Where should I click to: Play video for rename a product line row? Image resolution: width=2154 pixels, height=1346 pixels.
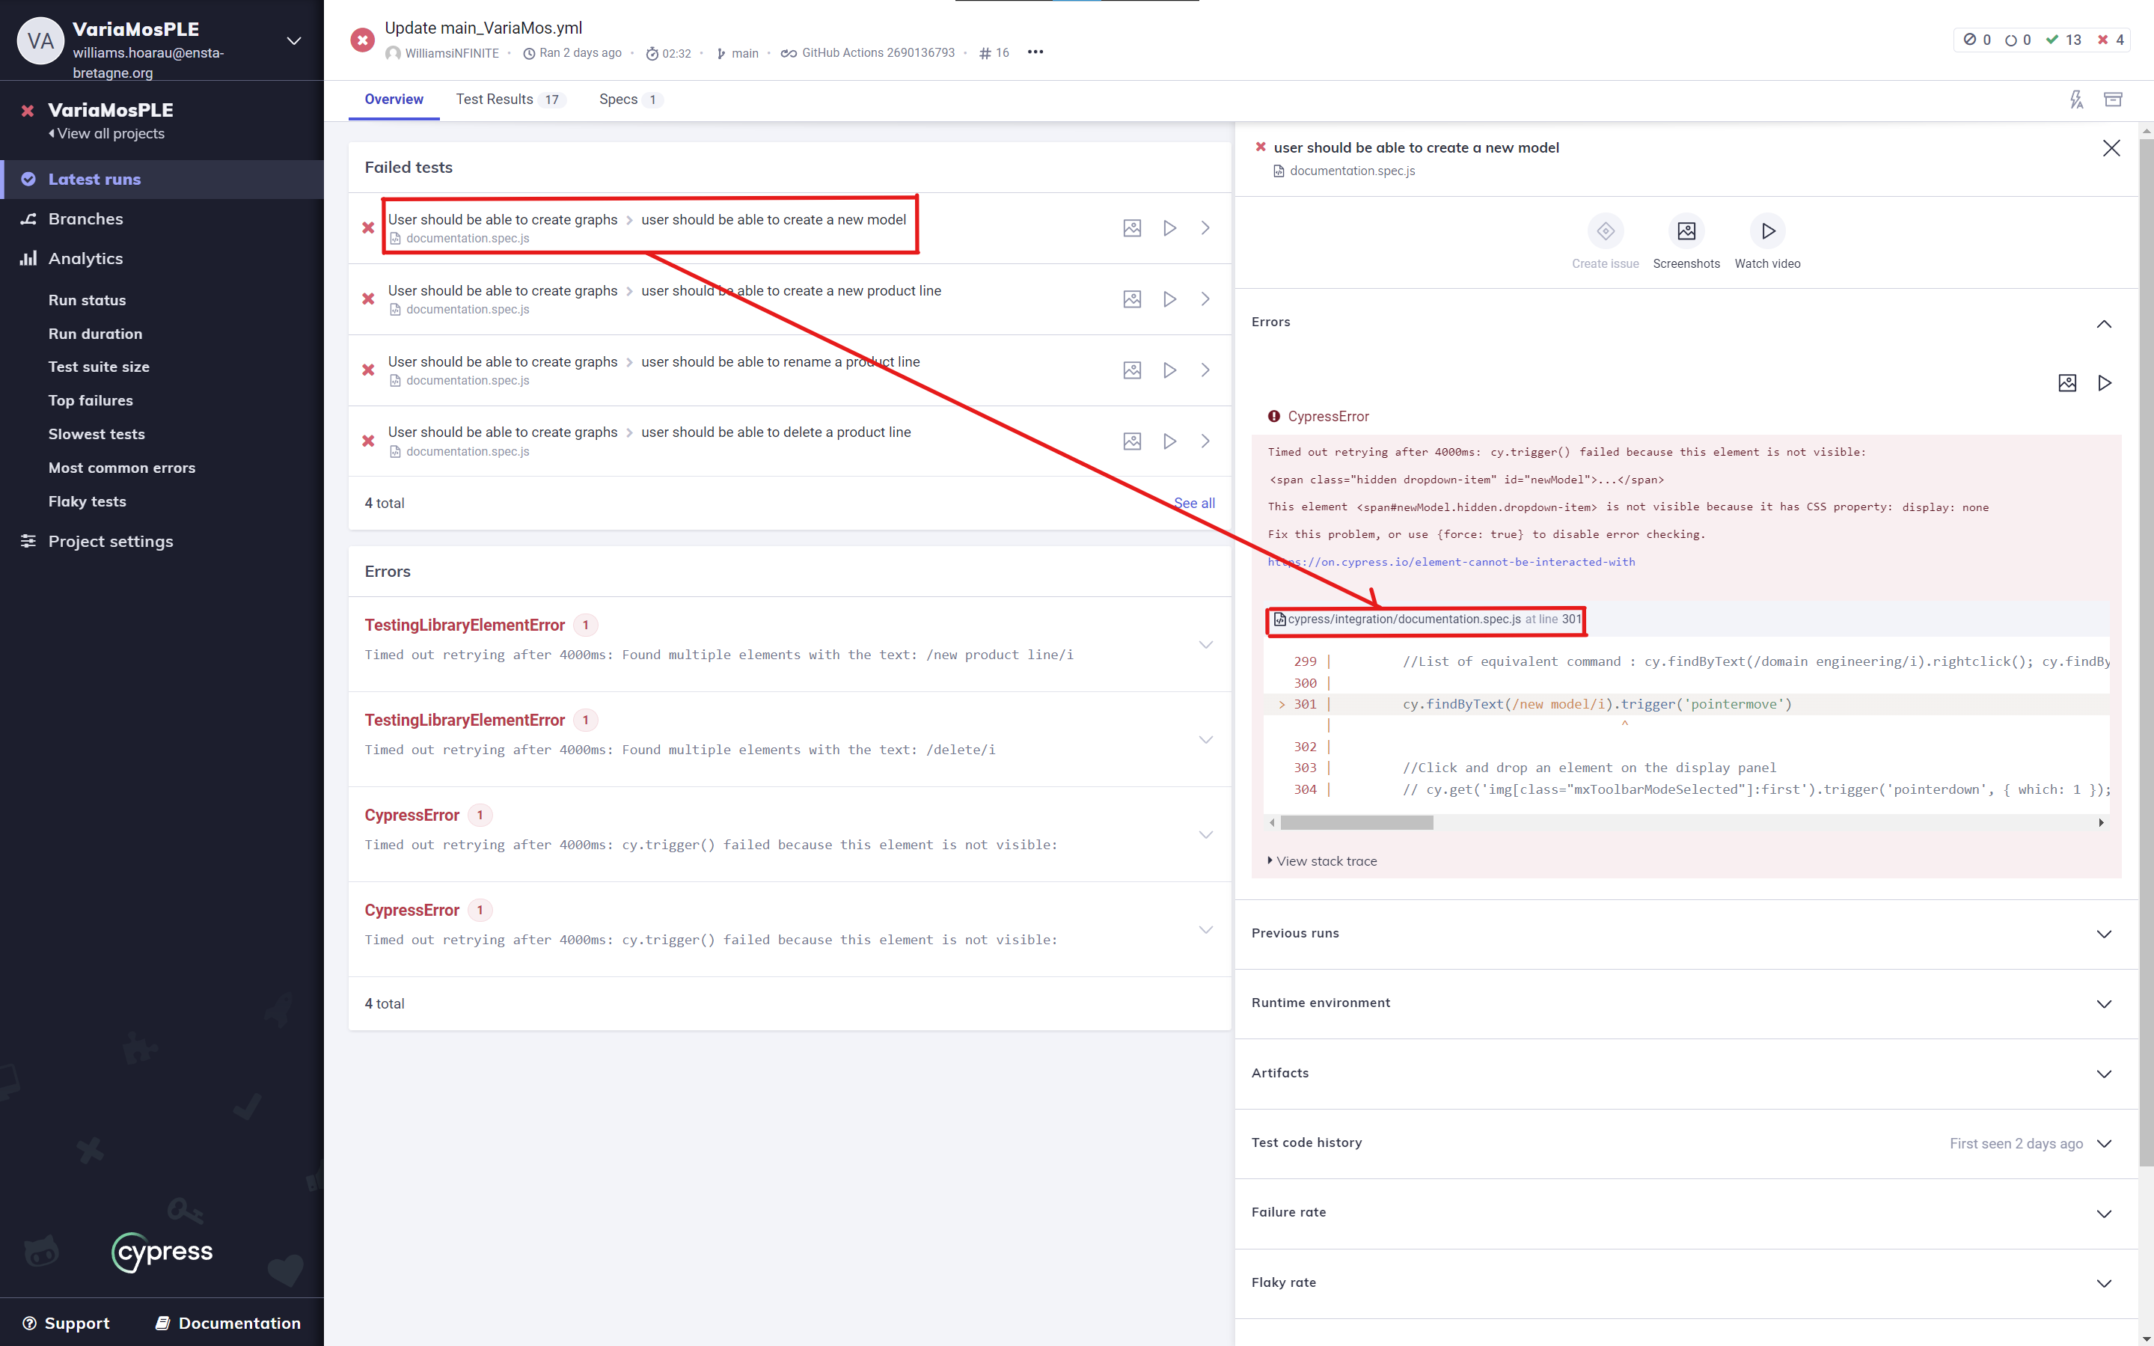[1169, 370]
